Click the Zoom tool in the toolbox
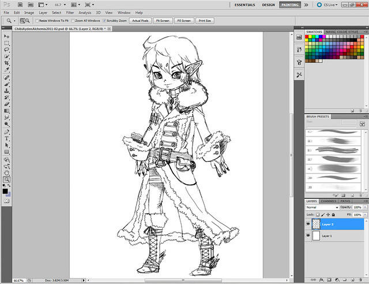This screenshot has height=284, width=369. click(6, 180)
